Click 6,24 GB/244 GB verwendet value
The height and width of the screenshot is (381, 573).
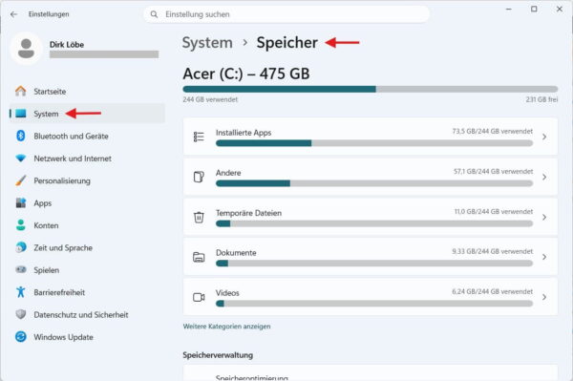point(492,291)
